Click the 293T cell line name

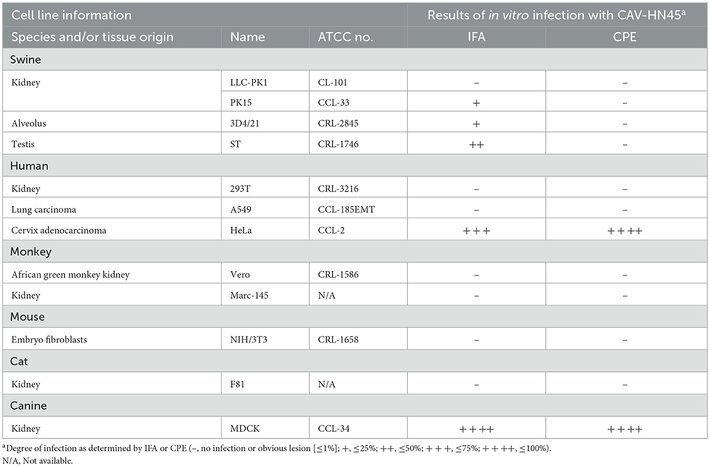point(240,189)
